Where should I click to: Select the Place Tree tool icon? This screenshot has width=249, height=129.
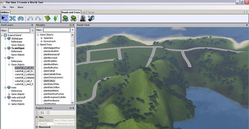coord(65,19)
